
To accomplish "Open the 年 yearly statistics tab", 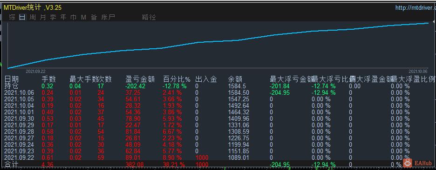I will coord(63,17).
